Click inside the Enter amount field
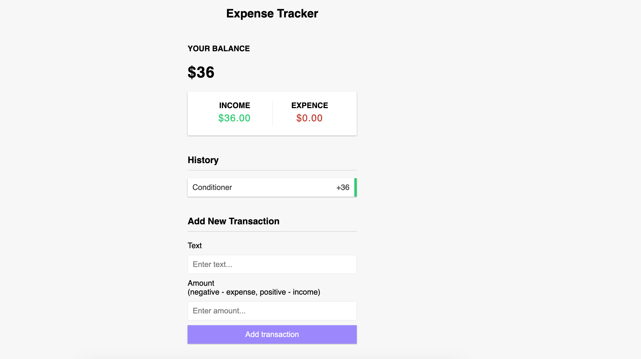The height and width of the screenshot is (359, 641). click(x=272, y=310)
